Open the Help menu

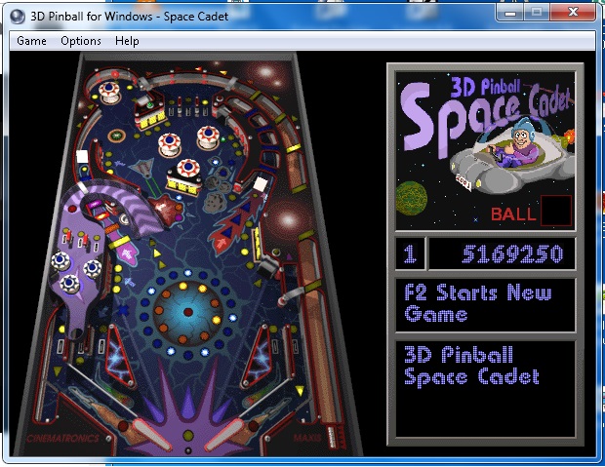127,41
